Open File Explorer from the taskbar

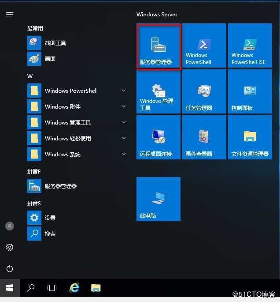[x=96, y=288]
